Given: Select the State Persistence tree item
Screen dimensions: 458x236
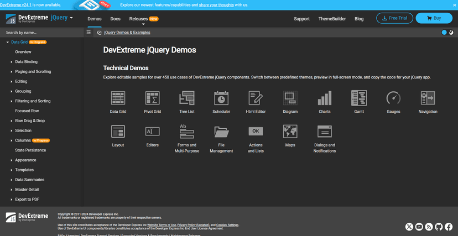Looking at the screenshot, I should [30, 150].
